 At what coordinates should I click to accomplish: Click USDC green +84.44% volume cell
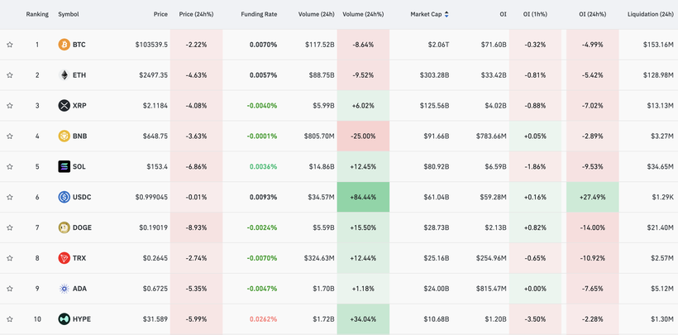click(363, 198)
